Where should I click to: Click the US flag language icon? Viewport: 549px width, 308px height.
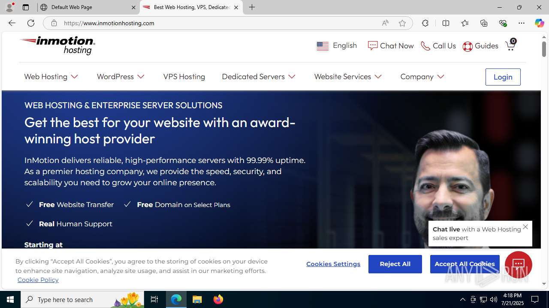tap(323, 46)
